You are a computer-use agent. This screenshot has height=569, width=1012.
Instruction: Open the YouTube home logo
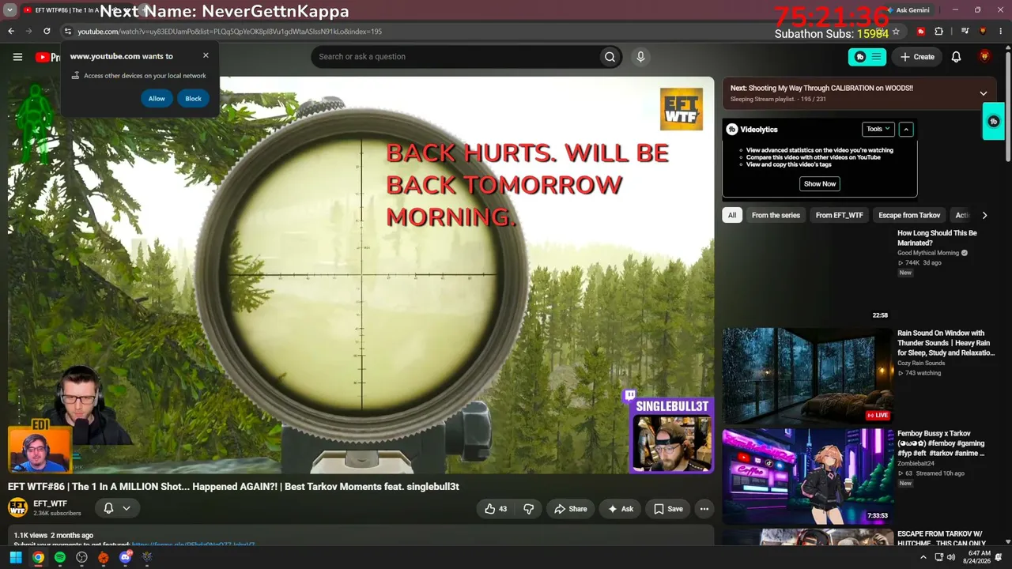click(47, 57)
